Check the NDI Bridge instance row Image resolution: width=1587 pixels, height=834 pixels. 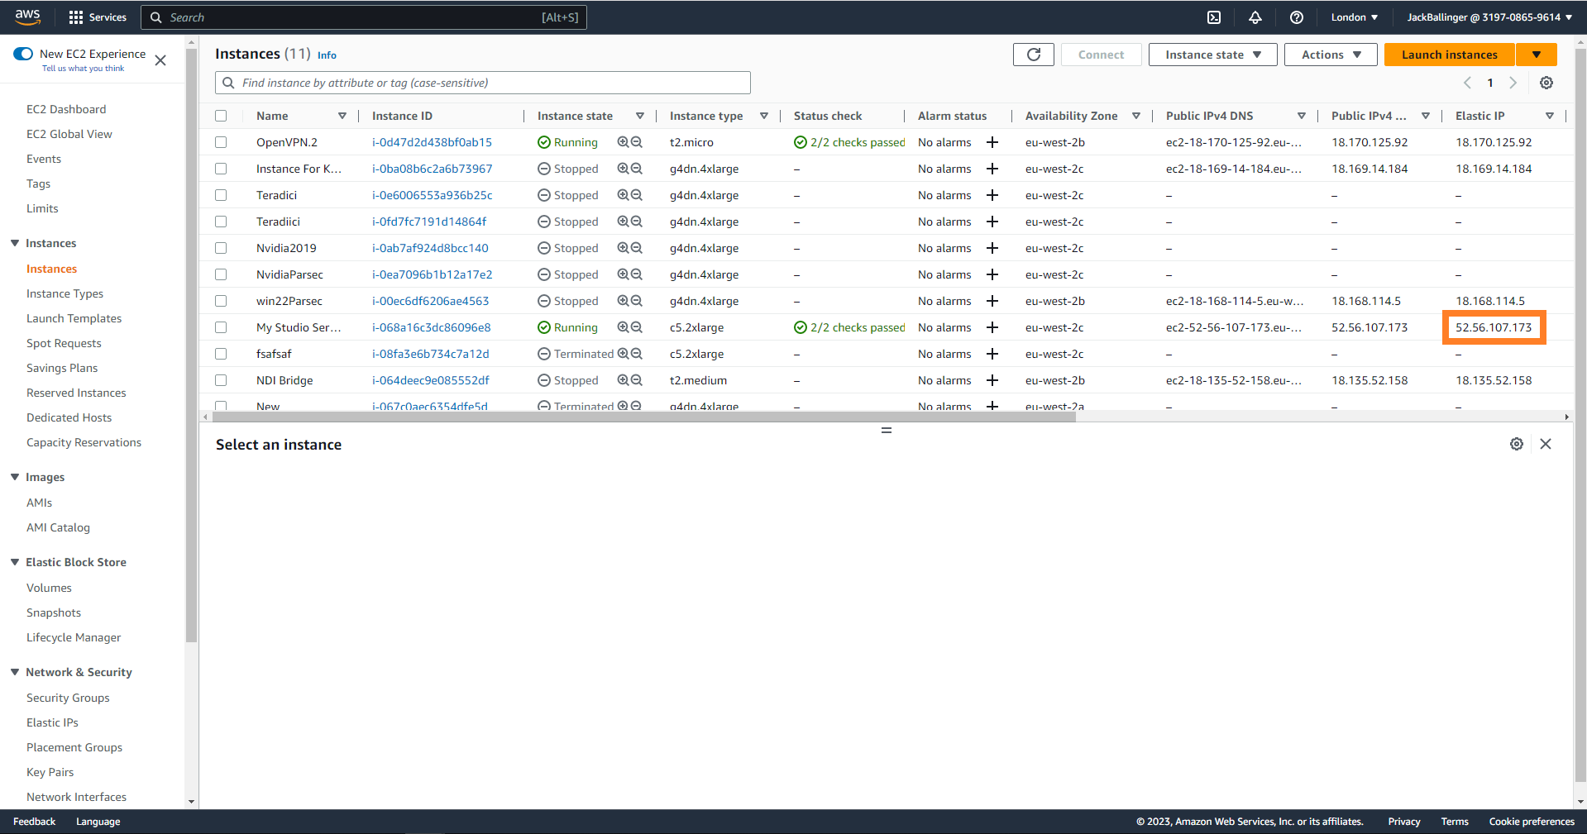[x=221, y=380]
